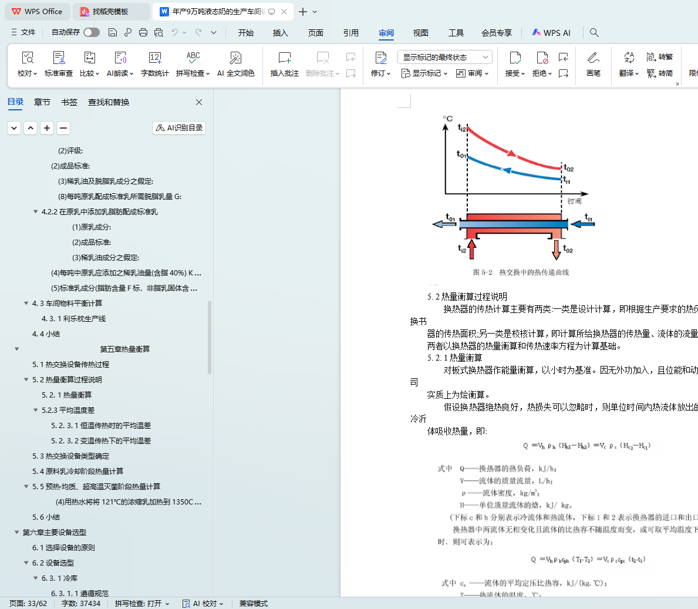
Task: Click the 翻译 translate icon
Action: (x=629, y=58)
